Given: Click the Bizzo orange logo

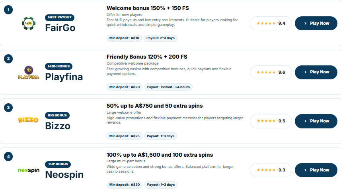Looking at the screenshot, I should click(x=28, y=120).
